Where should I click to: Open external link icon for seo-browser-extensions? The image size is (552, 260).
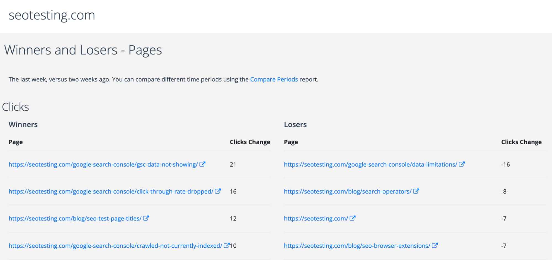coord(435,245)
